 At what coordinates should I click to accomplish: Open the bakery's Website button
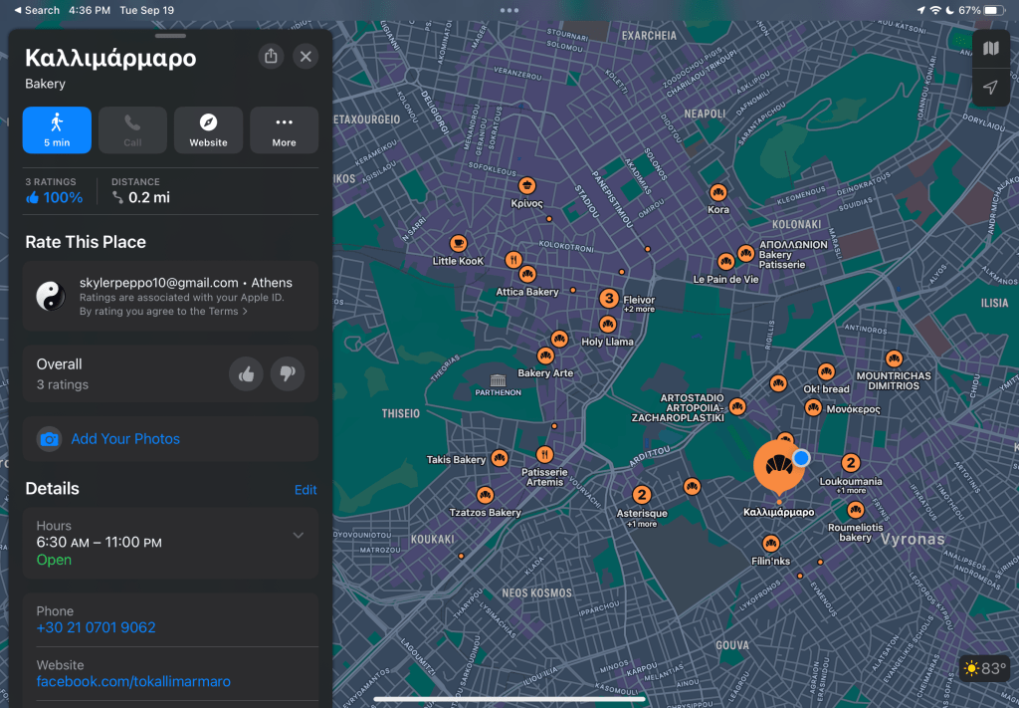(208, 130)
